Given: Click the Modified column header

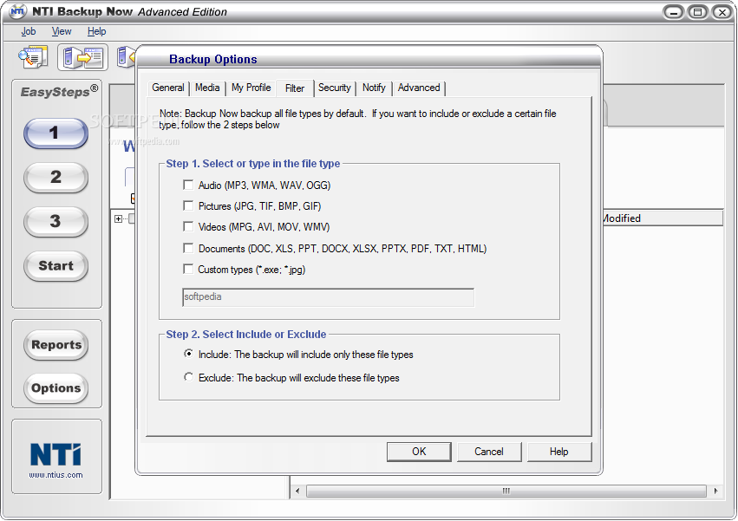Looking at the screenshot, I should click(x=663, y=218).
